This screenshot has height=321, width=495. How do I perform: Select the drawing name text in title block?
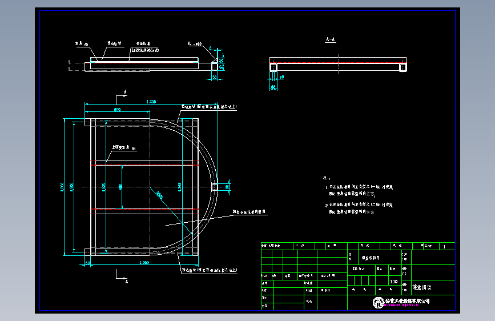pyautogui.click(x=422, y=287)
